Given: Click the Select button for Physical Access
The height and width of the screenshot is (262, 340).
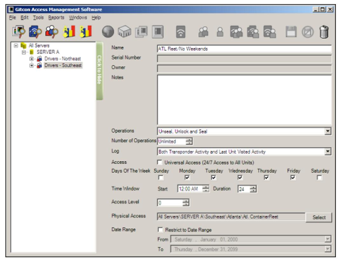Looking at the screenshot, I should (319, 217).
